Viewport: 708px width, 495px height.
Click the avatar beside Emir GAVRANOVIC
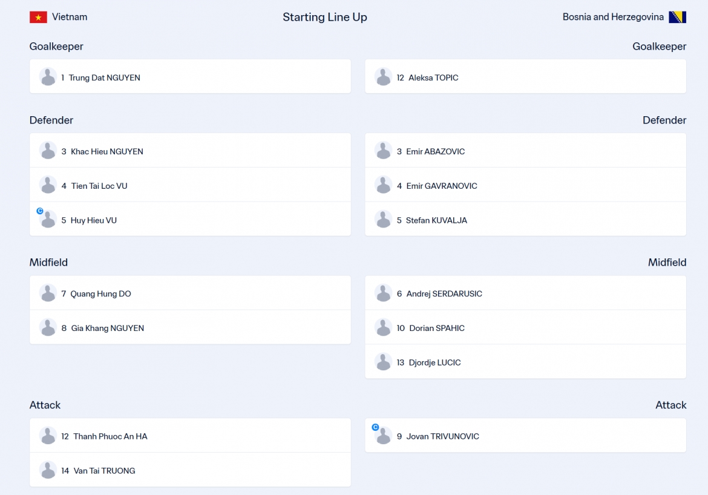pos(384,185)
